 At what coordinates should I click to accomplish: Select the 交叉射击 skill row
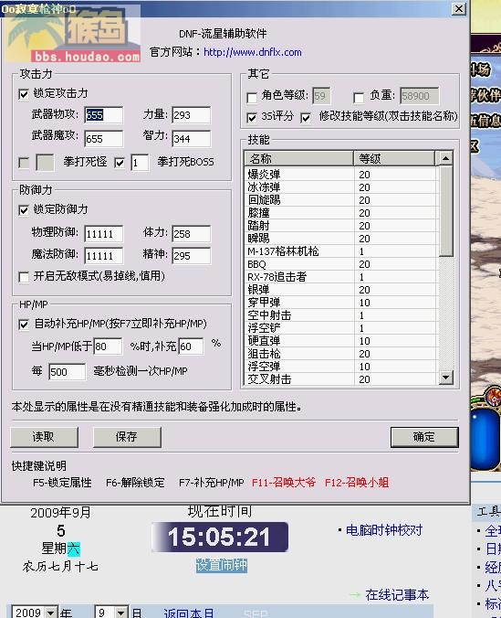point(340,379)
